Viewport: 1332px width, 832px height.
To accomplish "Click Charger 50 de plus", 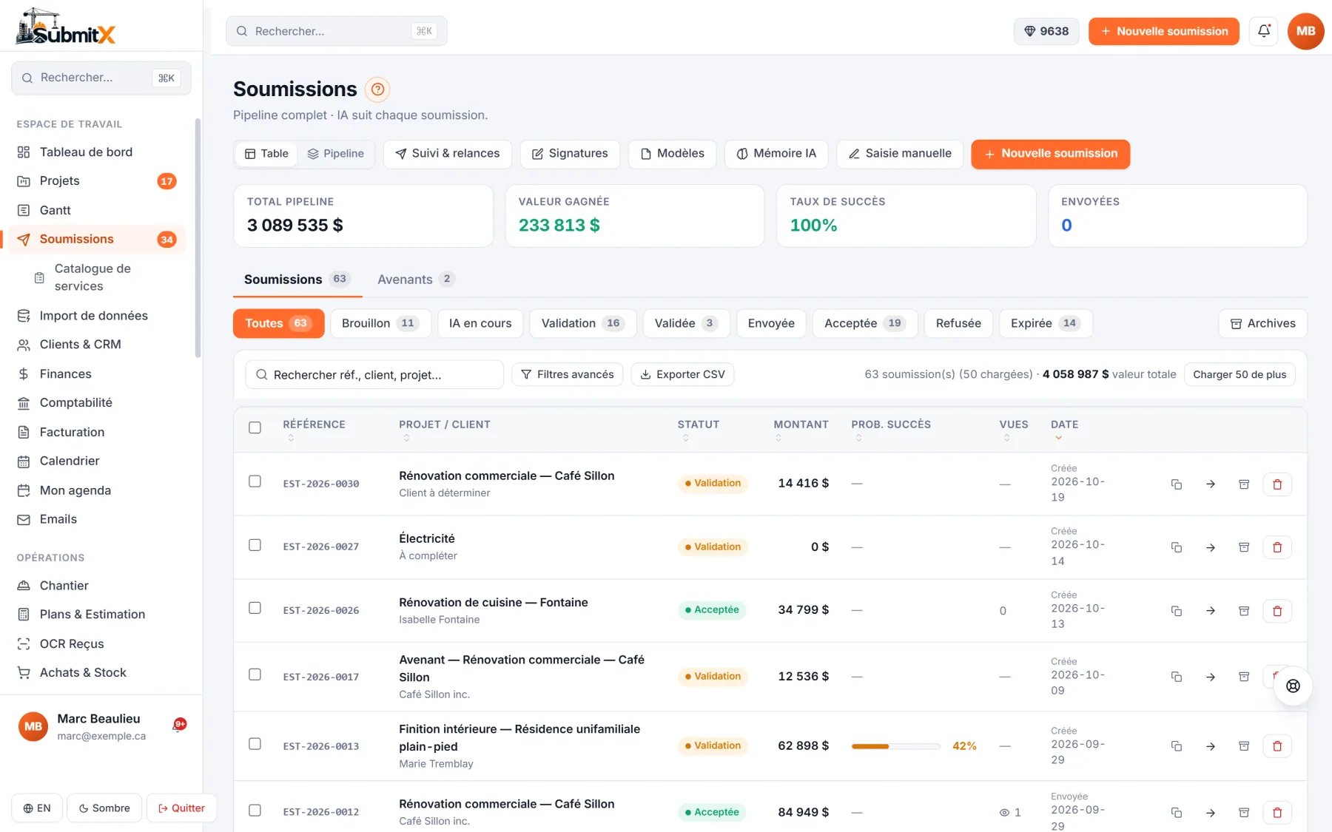I will tap(1239, 374).
